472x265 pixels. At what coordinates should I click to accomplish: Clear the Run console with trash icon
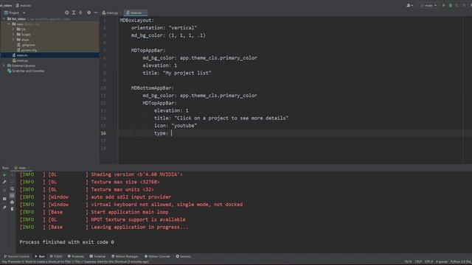(x=12, y=208)
